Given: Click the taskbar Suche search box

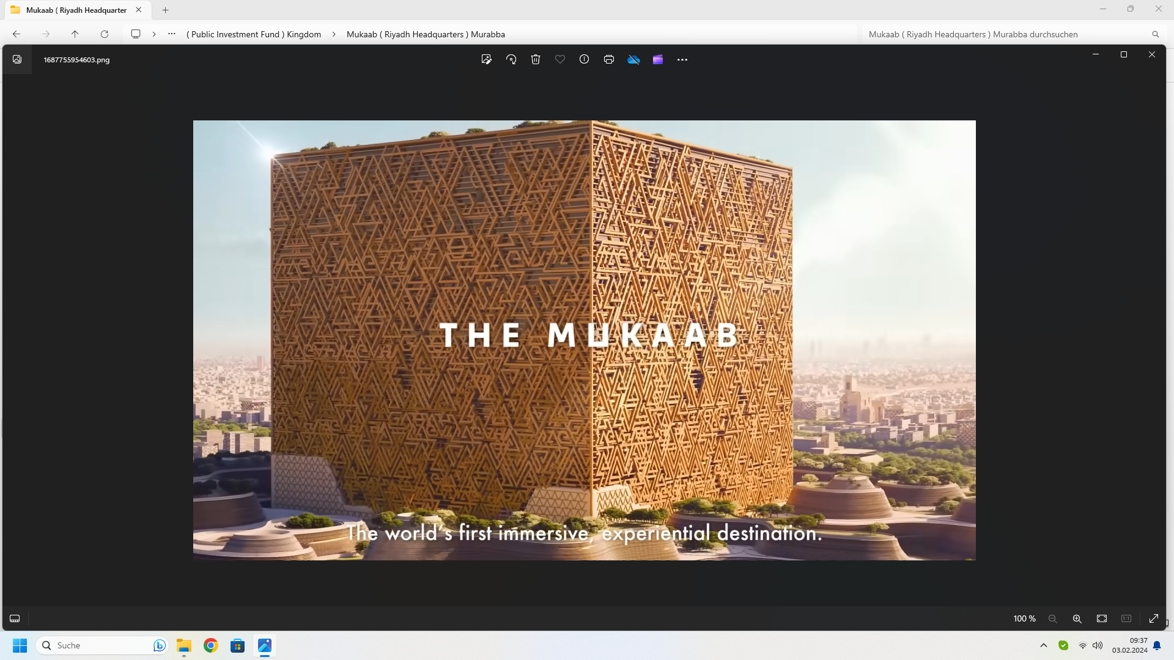Looking at the screenshot, I should [102, 645].
